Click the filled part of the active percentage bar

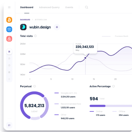point(97,106)
